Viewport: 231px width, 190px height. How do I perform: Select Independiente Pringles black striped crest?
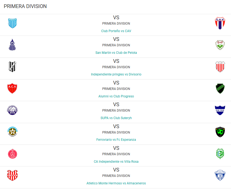click(12, 67)
